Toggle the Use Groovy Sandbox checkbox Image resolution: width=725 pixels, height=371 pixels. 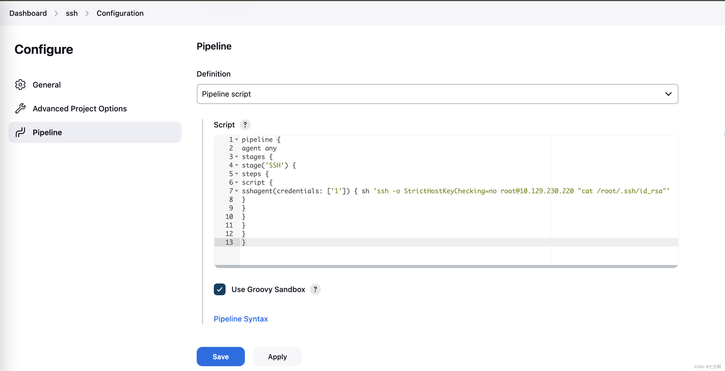[220, 289]
